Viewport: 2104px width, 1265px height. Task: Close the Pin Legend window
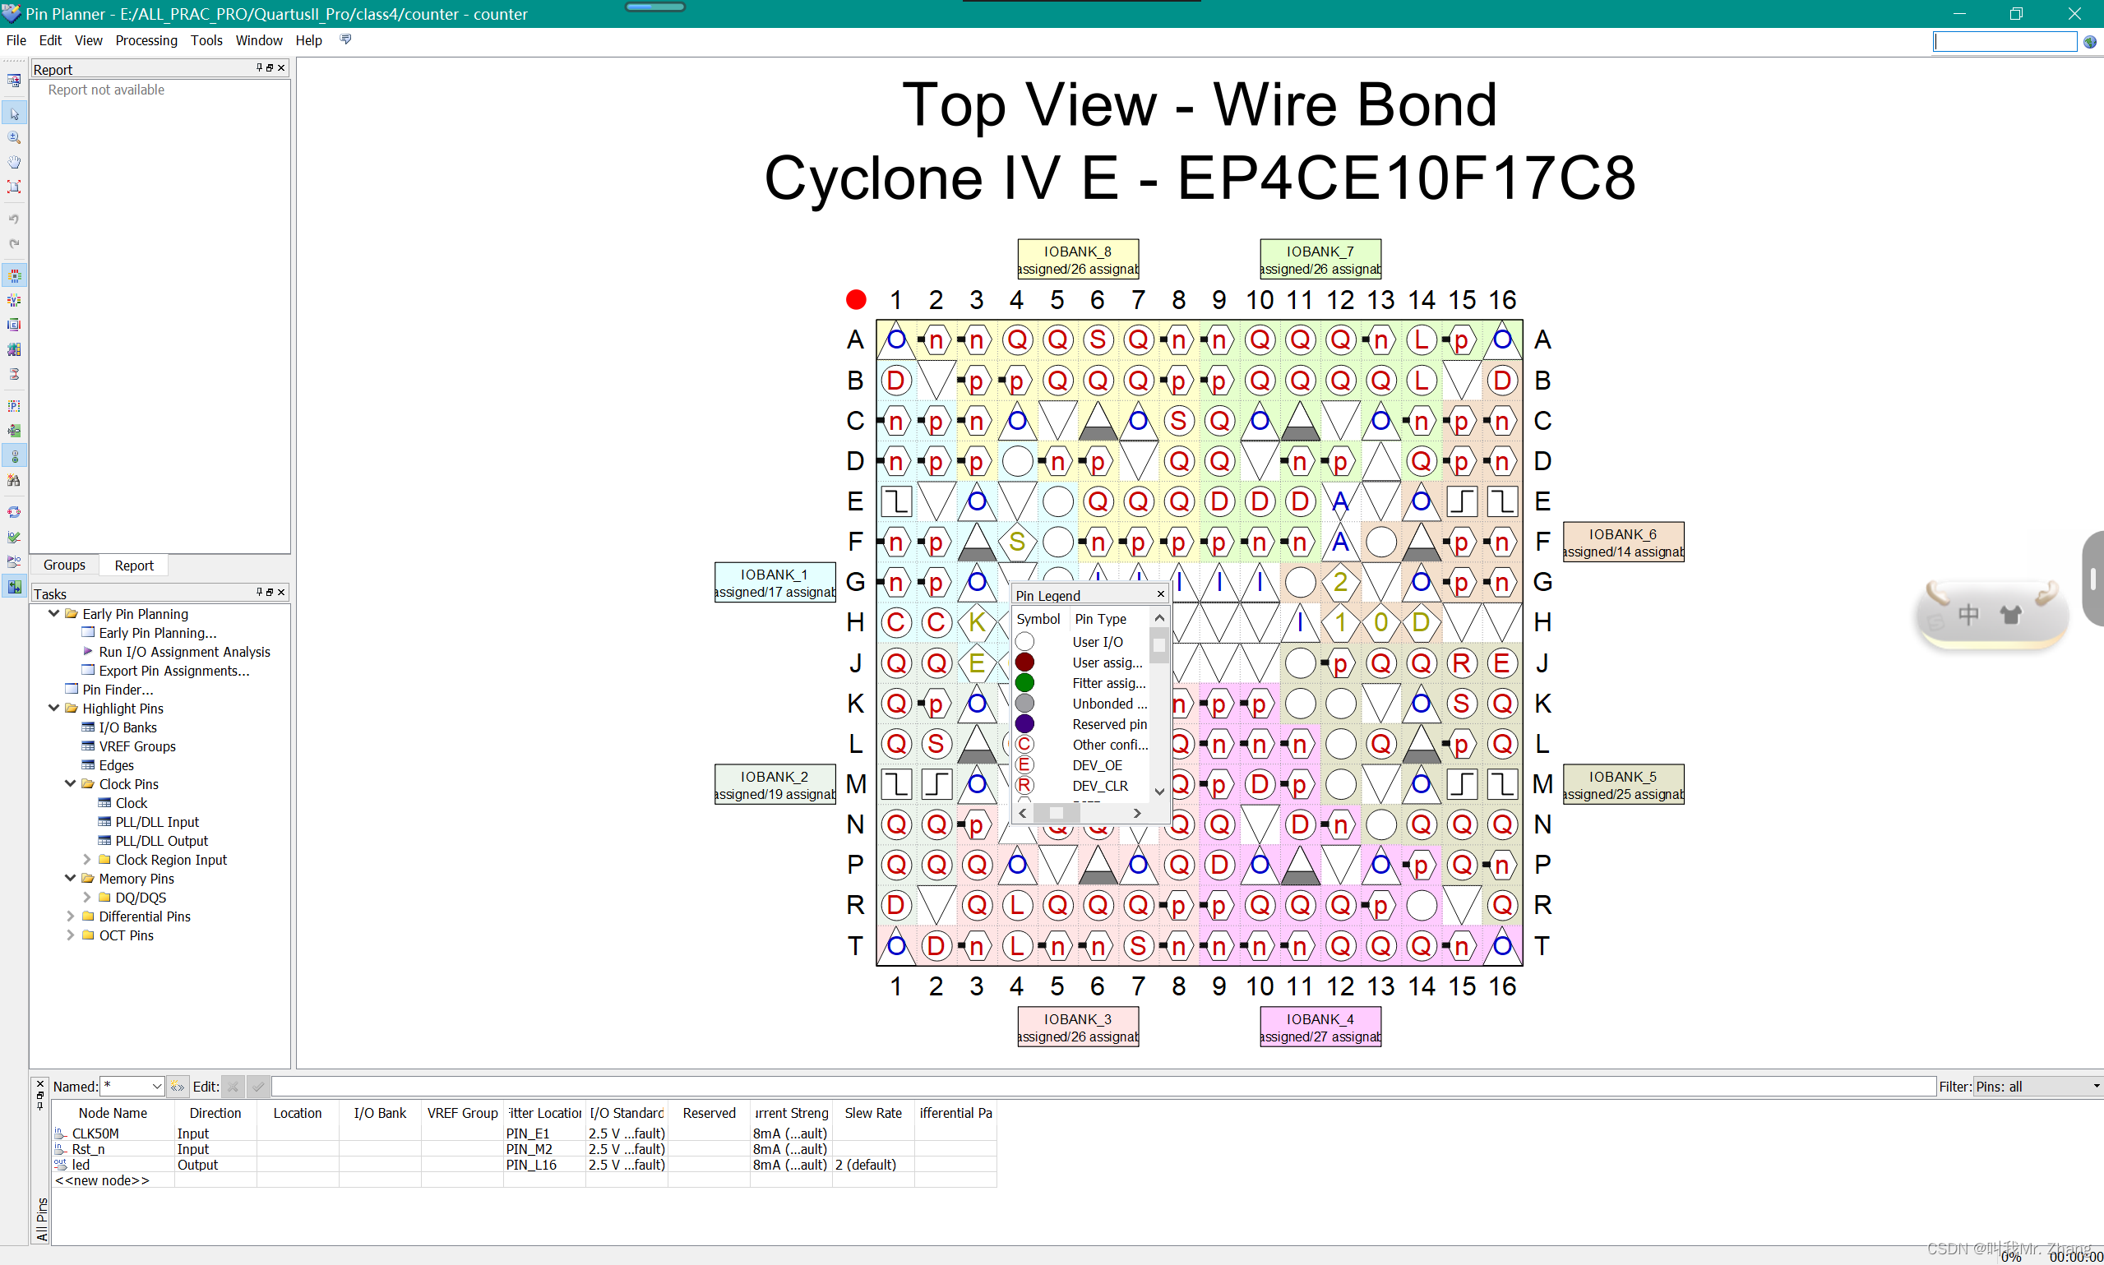1160,594
